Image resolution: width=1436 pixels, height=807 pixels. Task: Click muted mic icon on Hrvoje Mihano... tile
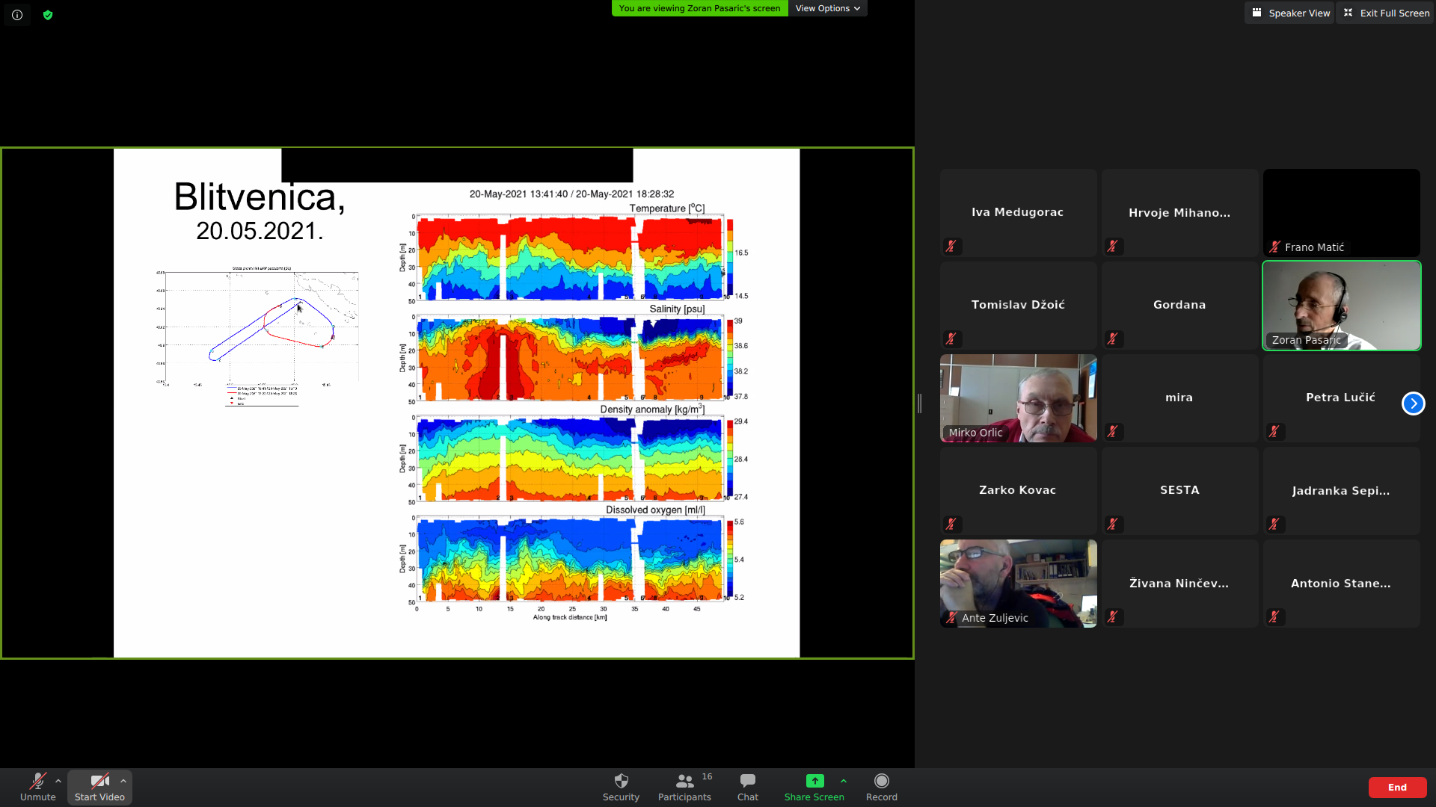(1113, 246)
